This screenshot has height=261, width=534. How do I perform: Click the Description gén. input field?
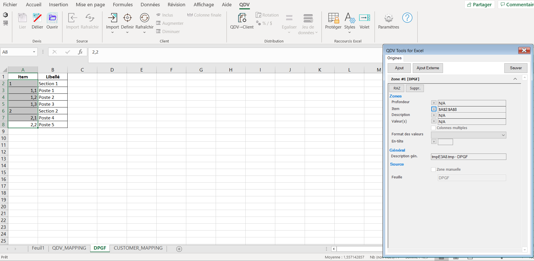pyautogui.click(x=468, y=157)
